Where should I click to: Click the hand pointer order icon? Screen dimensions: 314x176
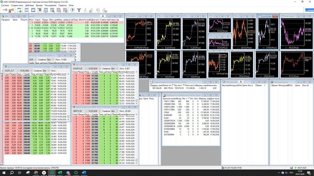pyautogui.click(x=85, y=10)
